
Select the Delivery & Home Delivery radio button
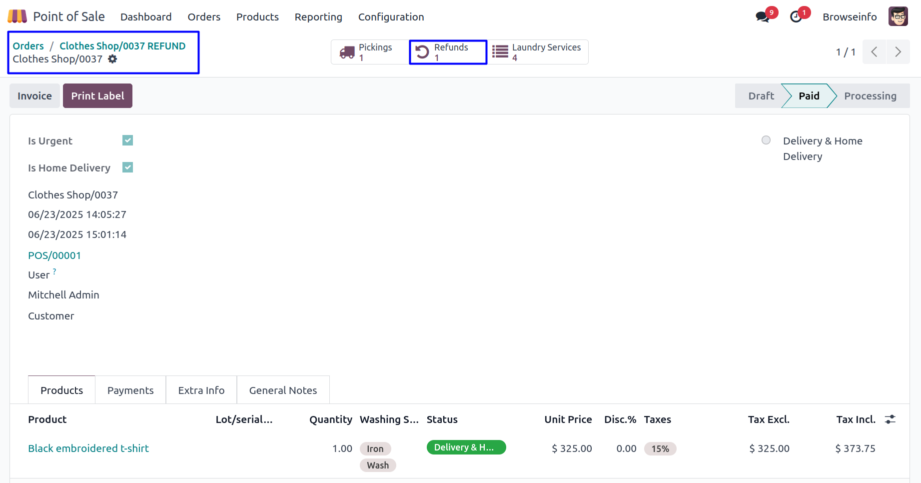766,140
